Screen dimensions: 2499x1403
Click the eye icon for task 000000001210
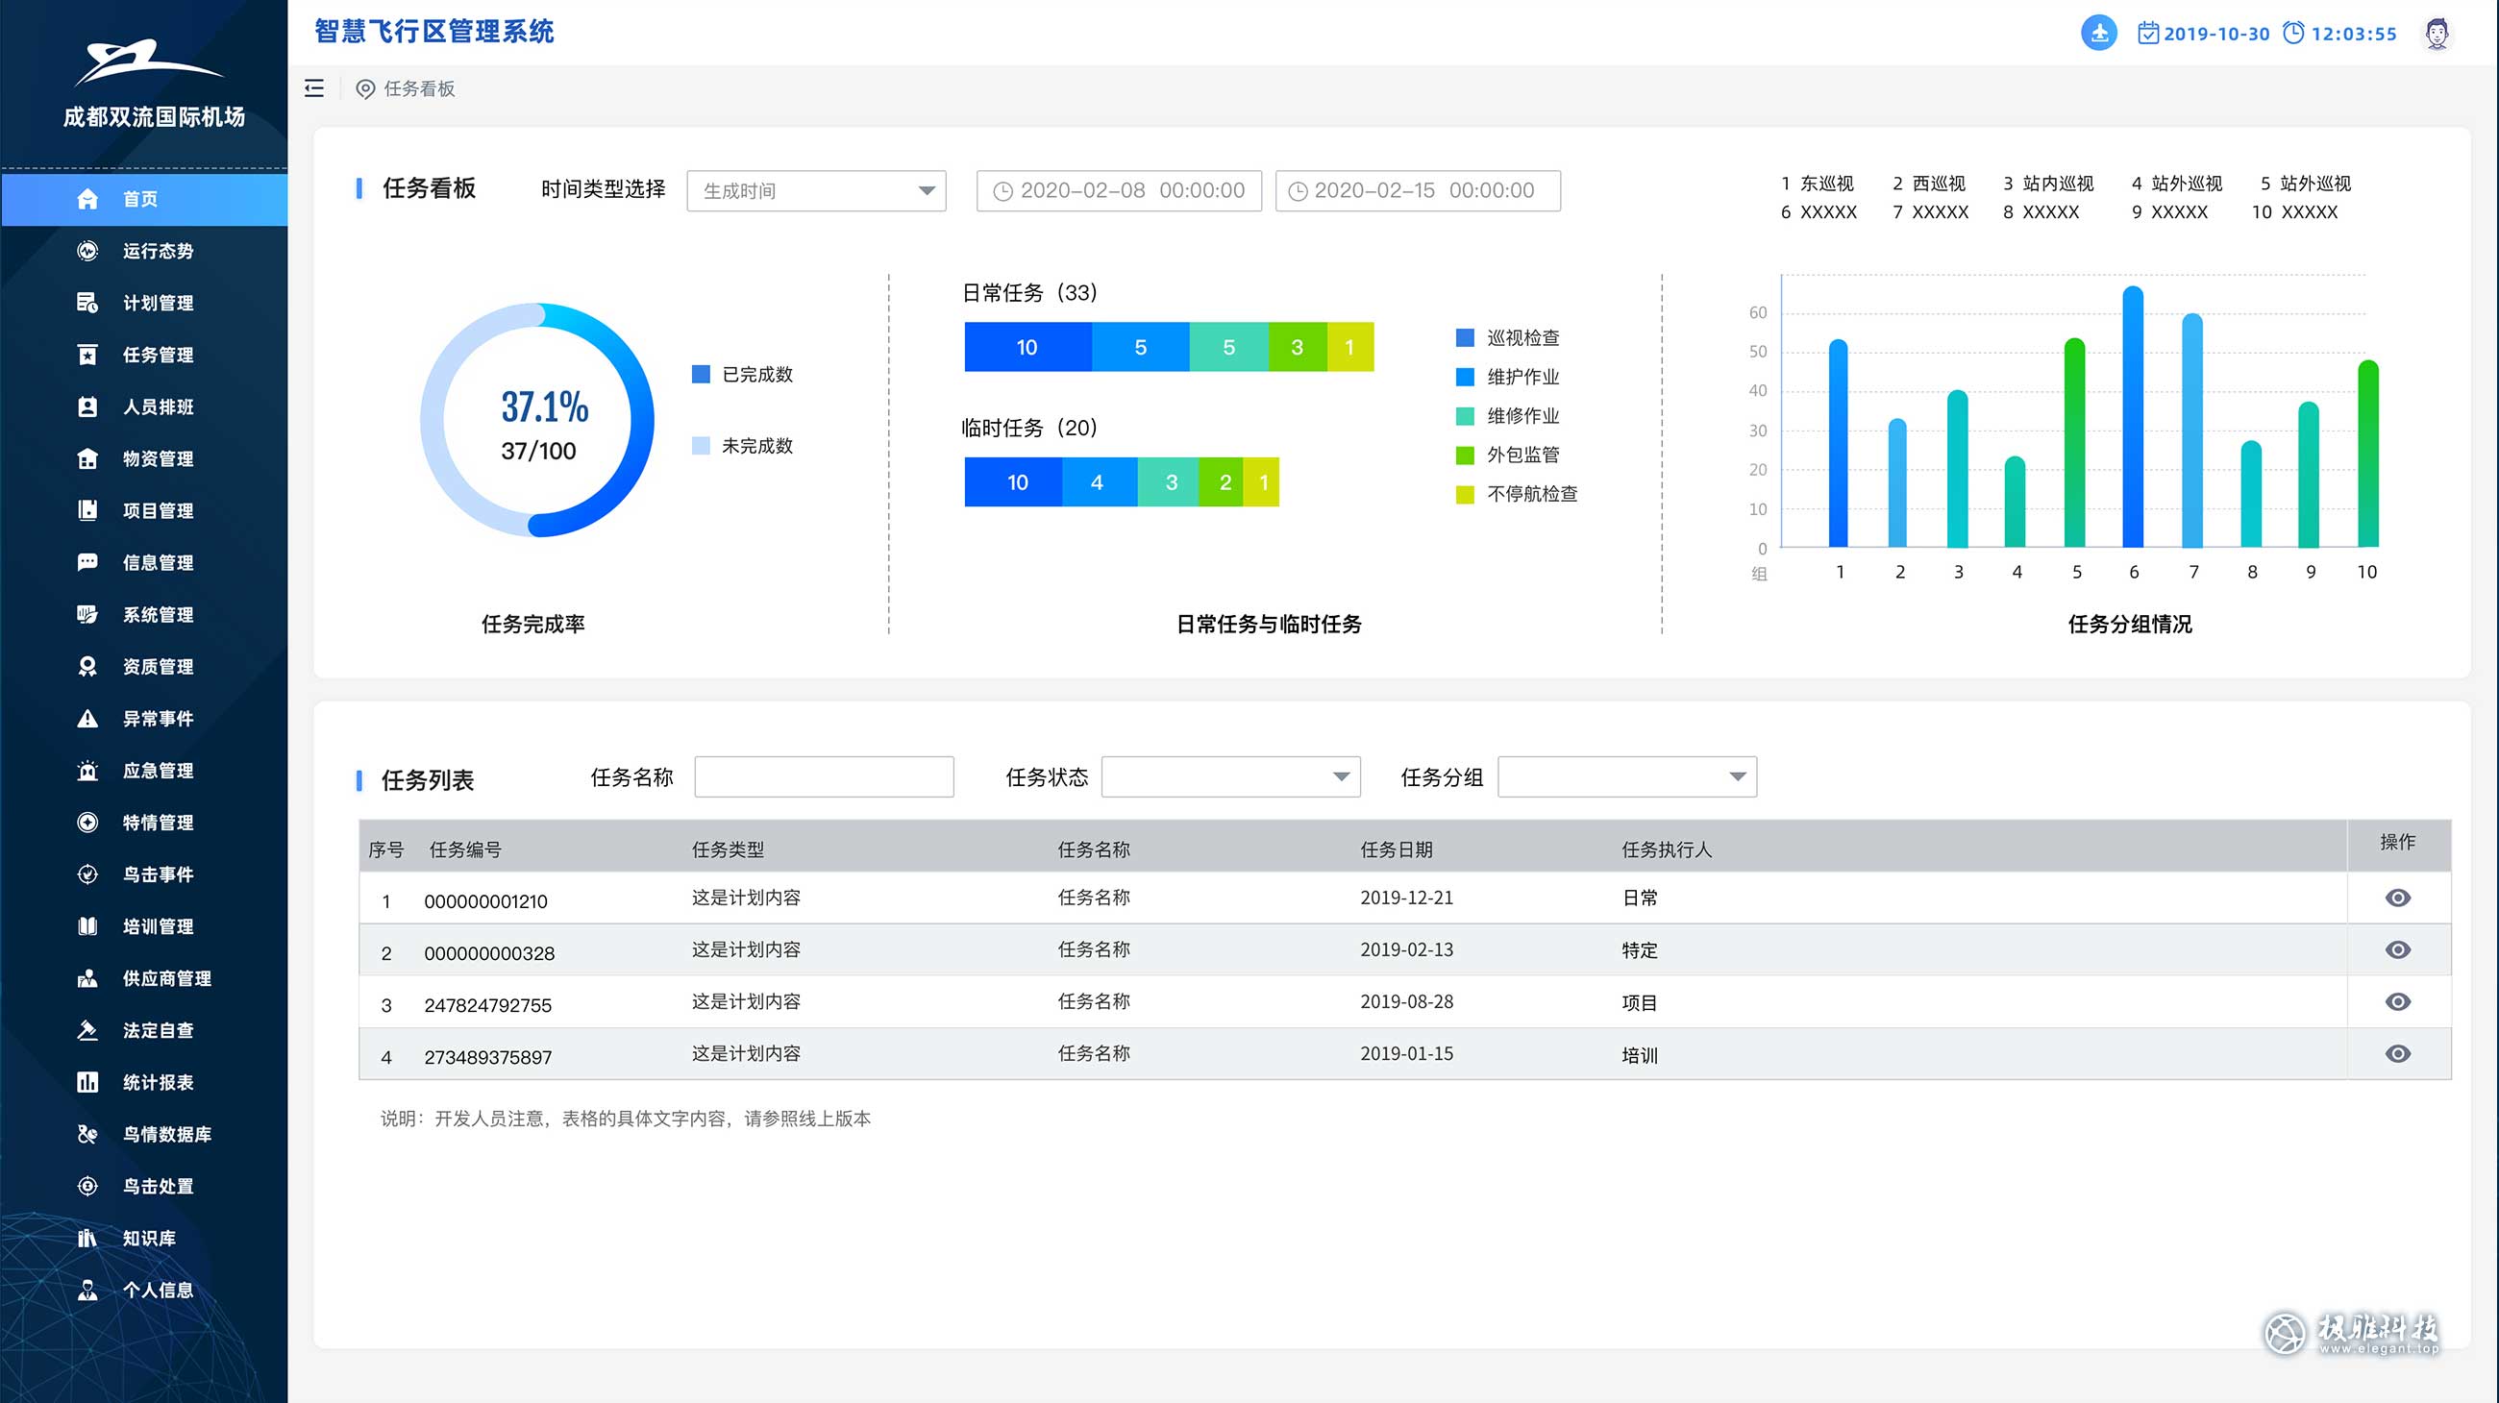coord(2397,898)
